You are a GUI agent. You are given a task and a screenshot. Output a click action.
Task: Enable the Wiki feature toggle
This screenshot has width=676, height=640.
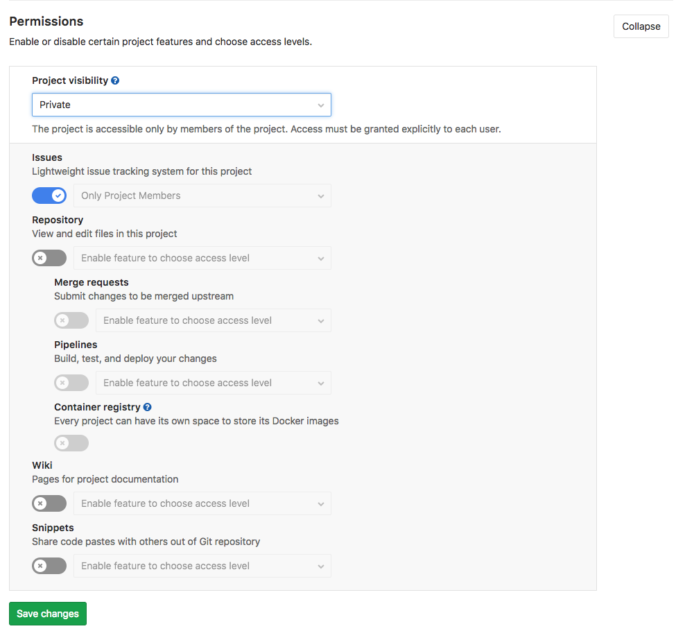[49, 503]
